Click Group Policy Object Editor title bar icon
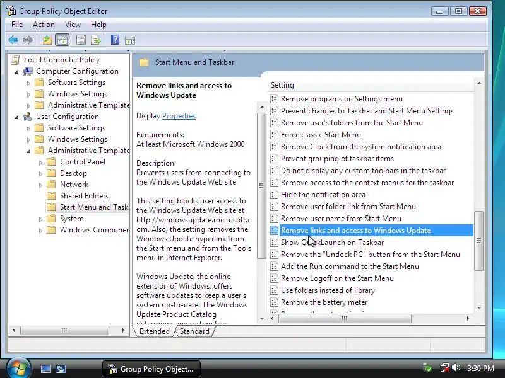The height and width of the screenshot is (378, 505). (11, 11)
